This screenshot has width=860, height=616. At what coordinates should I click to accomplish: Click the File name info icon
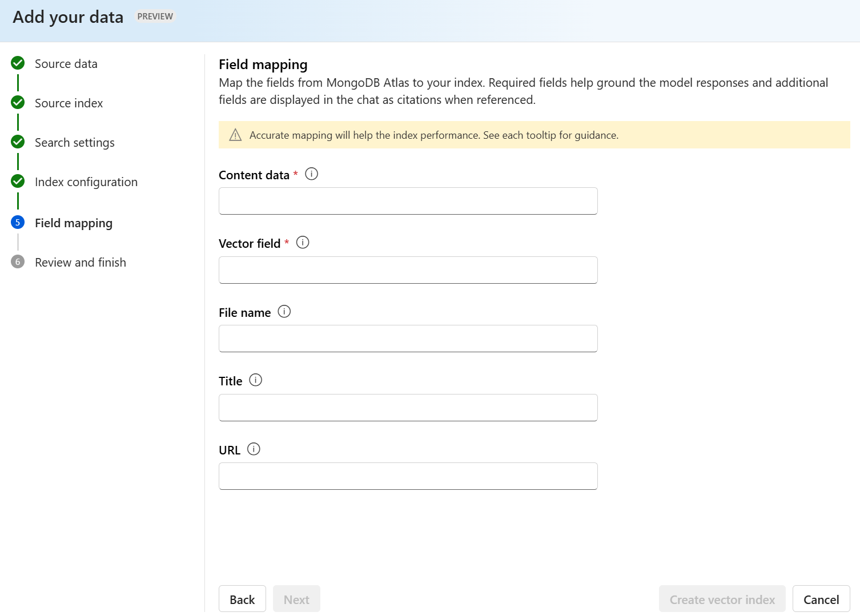point(284,312)
